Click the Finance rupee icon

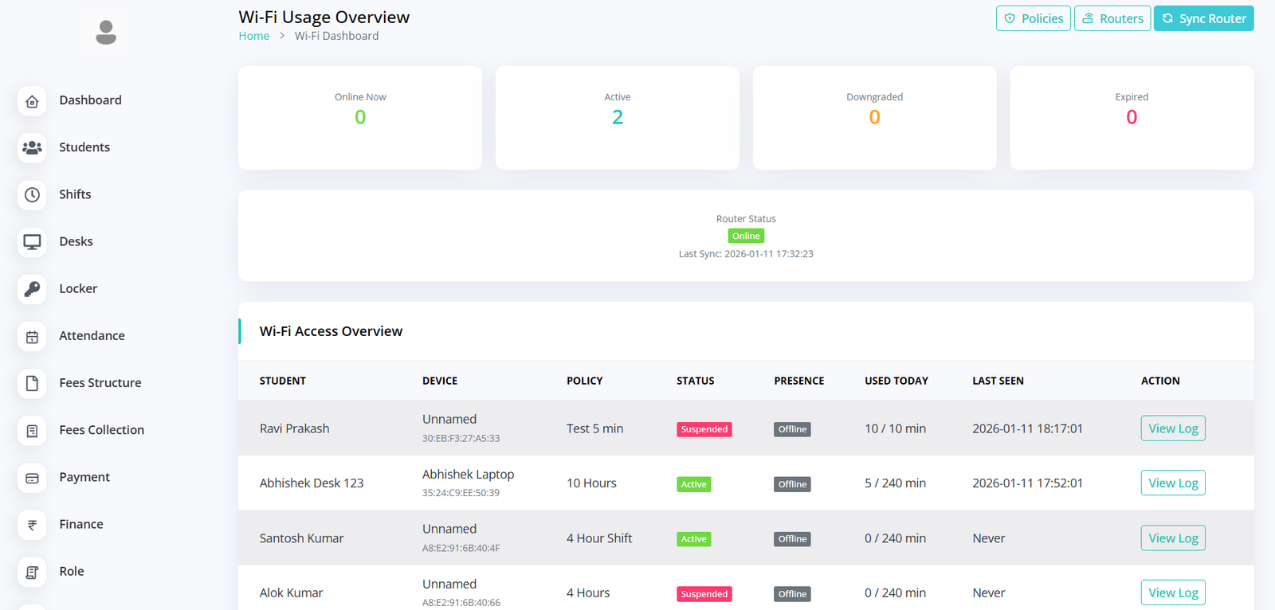32,525
